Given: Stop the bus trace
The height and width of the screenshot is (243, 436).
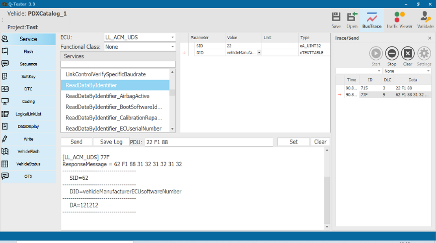Looking at the screenshot, I should click(392, 56).
